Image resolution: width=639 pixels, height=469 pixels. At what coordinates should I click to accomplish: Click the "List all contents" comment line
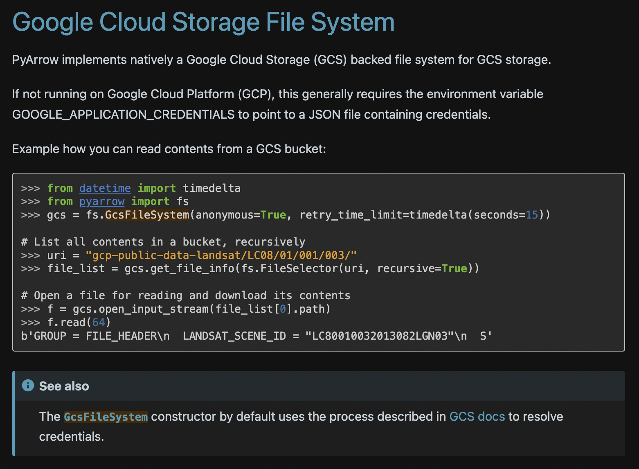click(x=163, y=242)
